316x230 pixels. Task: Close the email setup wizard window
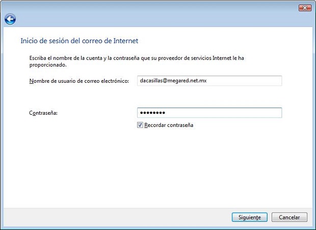click(305, 8)
